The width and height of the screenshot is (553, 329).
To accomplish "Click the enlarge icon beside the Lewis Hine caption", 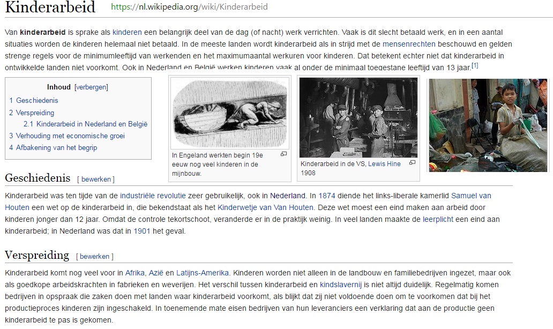I will click(x=412, y=163).
